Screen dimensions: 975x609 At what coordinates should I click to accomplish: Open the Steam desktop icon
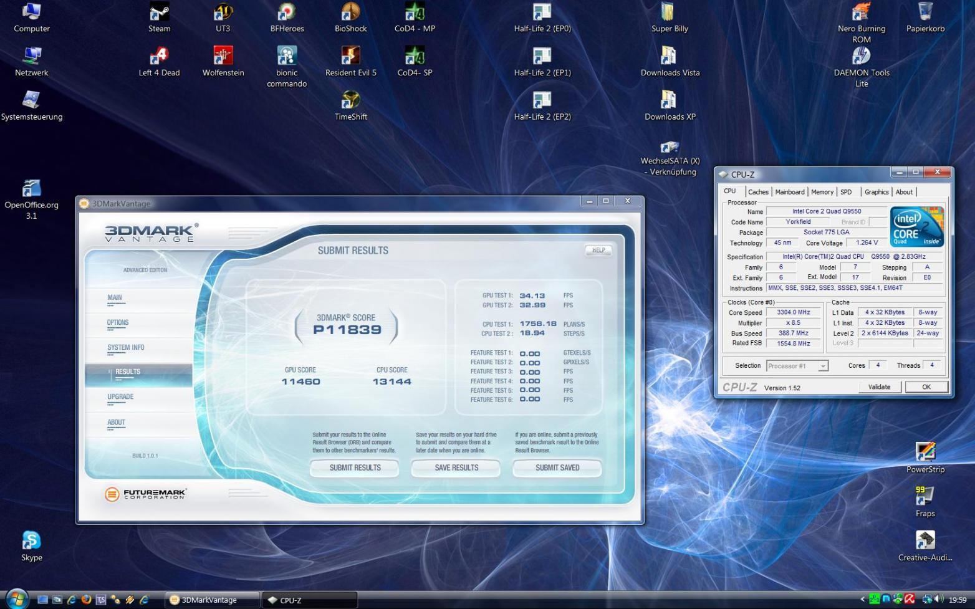point(160,17)
